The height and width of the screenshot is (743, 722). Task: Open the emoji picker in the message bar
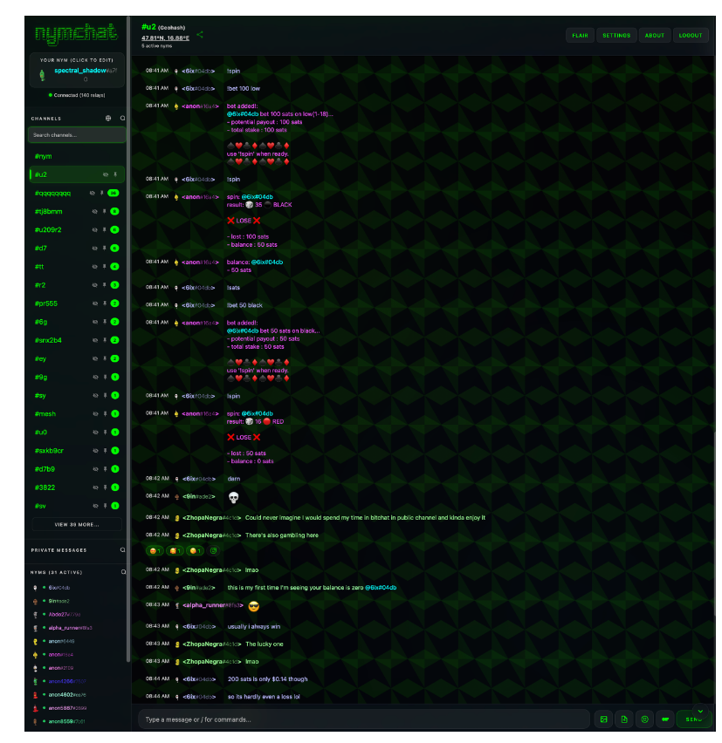point(644,719)
